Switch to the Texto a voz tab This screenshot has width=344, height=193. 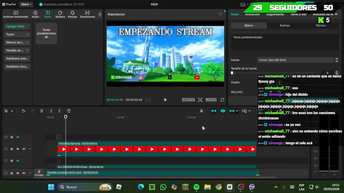[298, 14]
